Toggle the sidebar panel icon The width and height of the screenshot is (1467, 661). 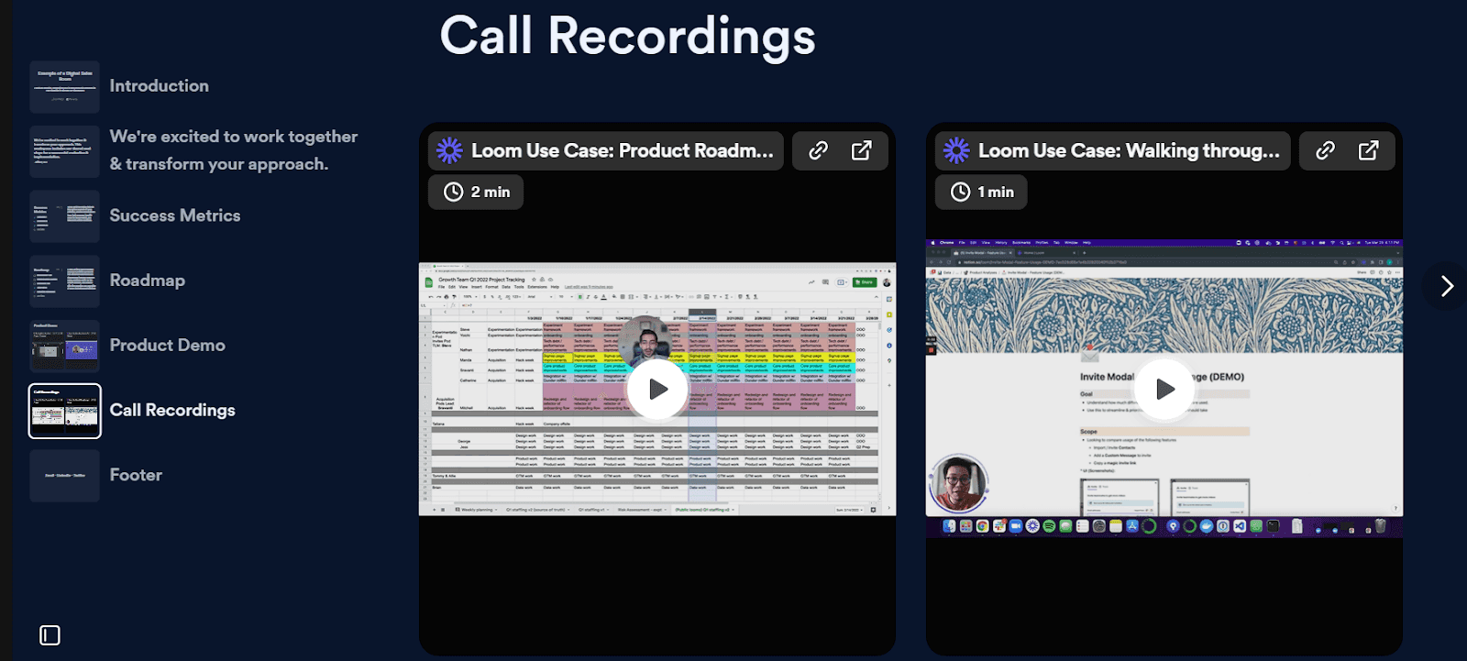click(50, 635)
